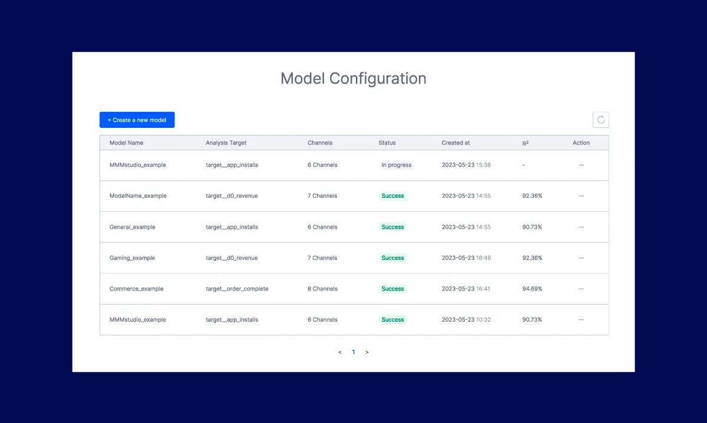Open action menu for General_example row
The width and height of the screenshot is (707, 423).
coord(581,227)
